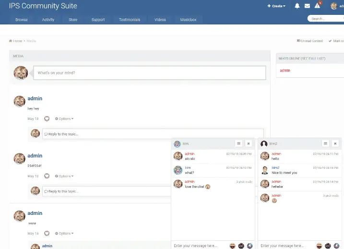The height and width of the screenshot is (249, 344).
Task: Open the reports warning triangle icon
Action: tap(317, 6)
